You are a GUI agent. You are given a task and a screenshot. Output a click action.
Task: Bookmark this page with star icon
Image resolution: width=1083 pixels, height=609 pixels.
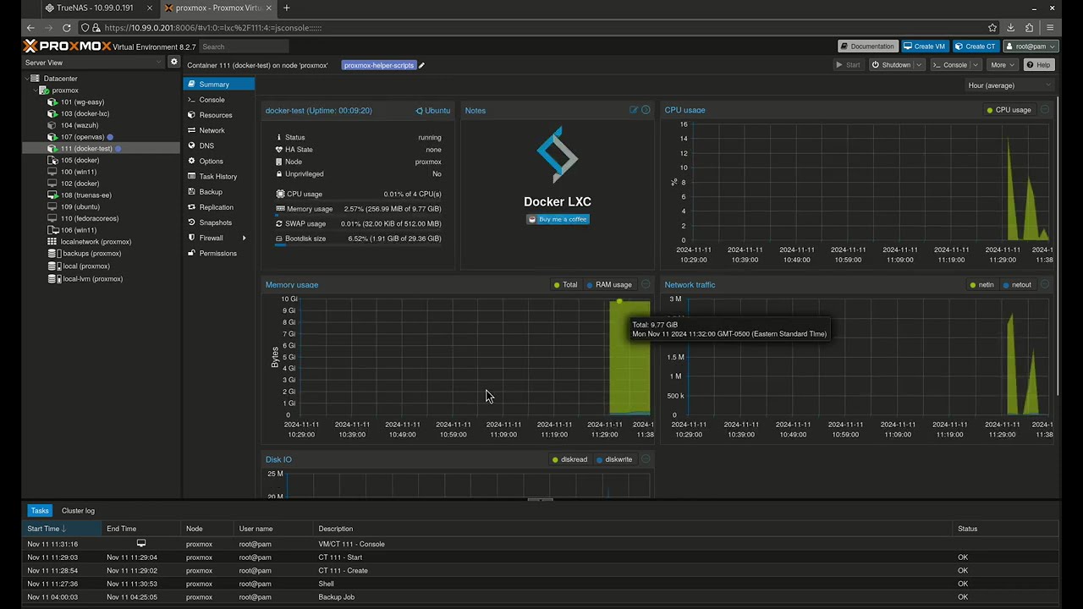pos(992,28)
